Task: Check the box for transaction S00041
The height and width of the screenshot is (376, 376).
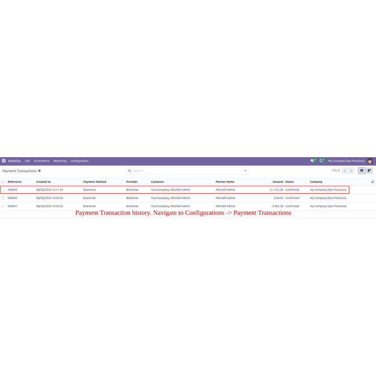Action: [x=3, y=206]
